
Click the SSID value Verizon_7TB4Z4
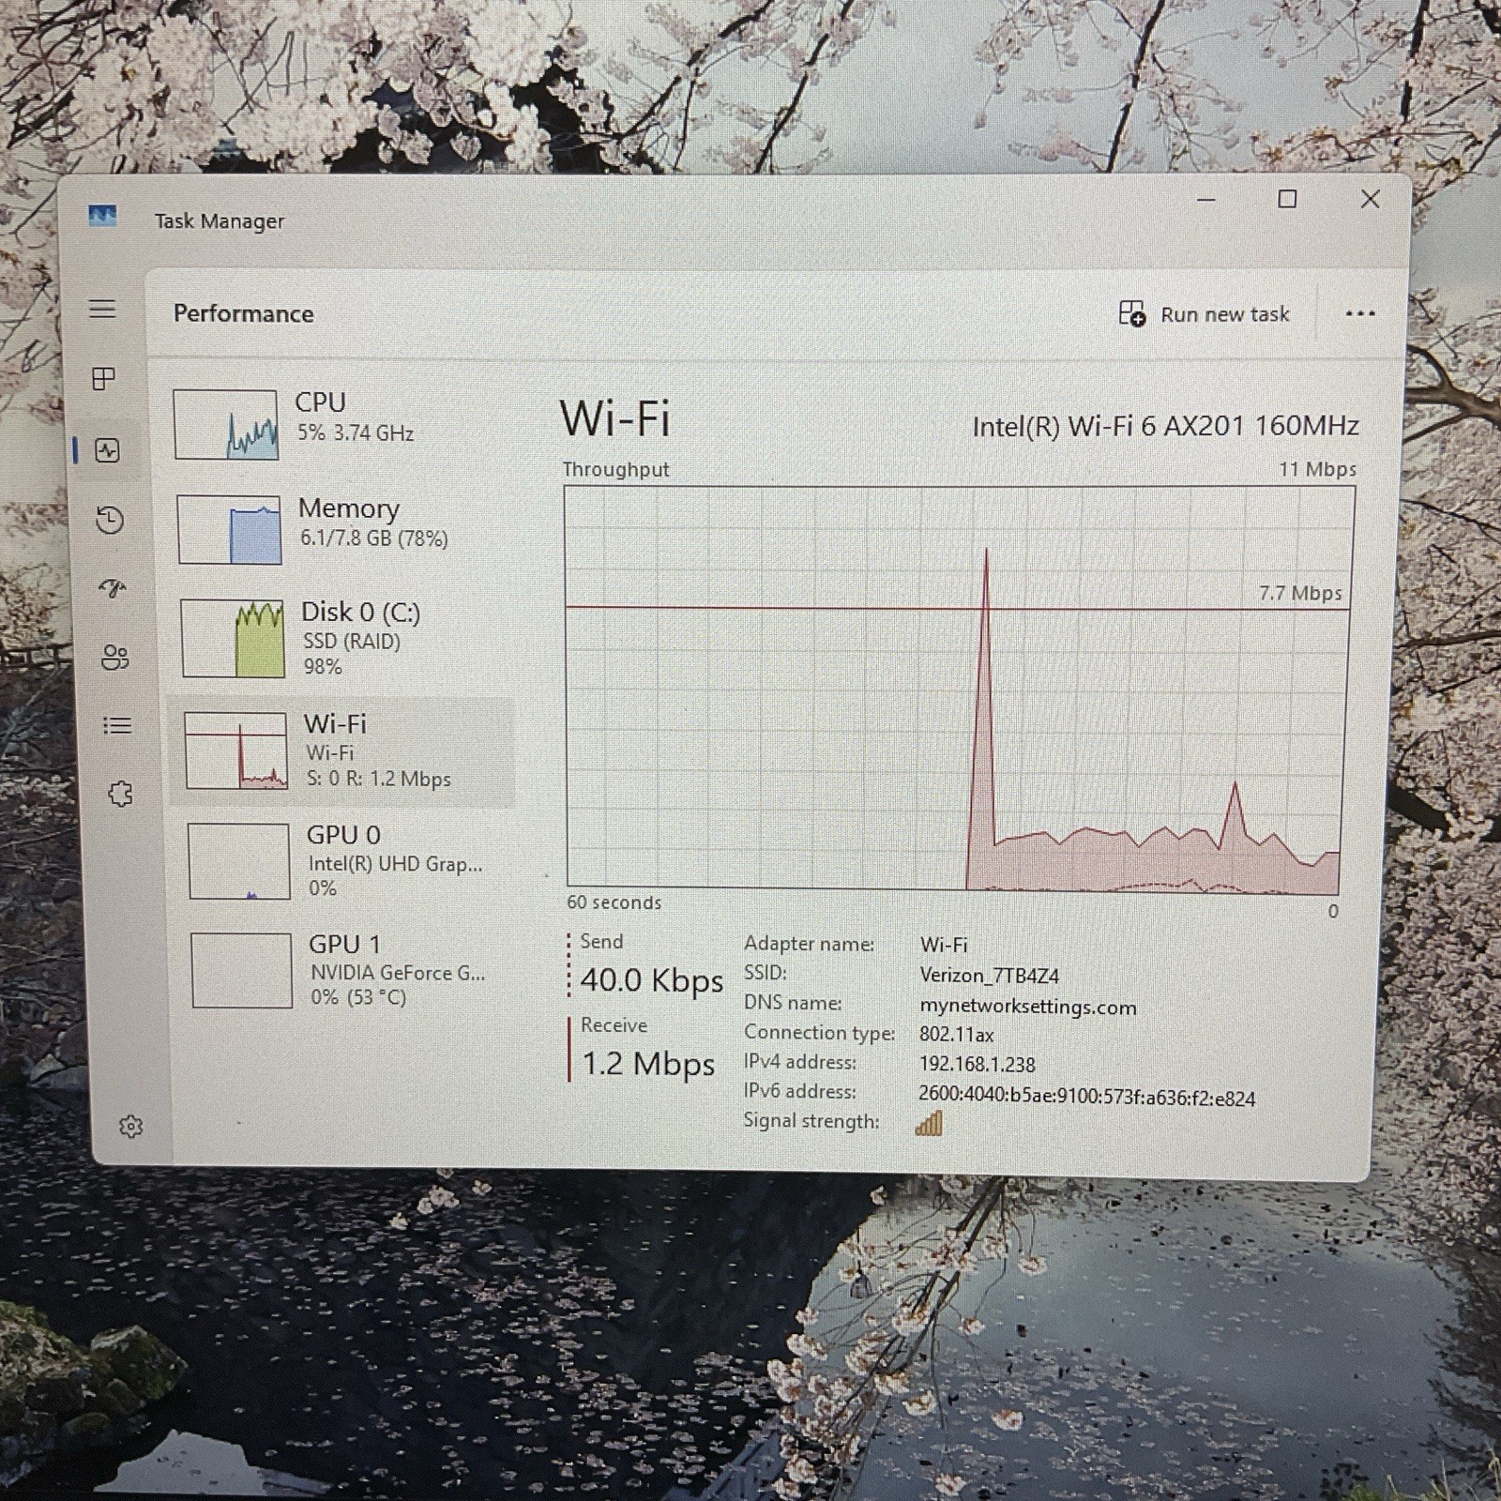(x=989, y=976)
